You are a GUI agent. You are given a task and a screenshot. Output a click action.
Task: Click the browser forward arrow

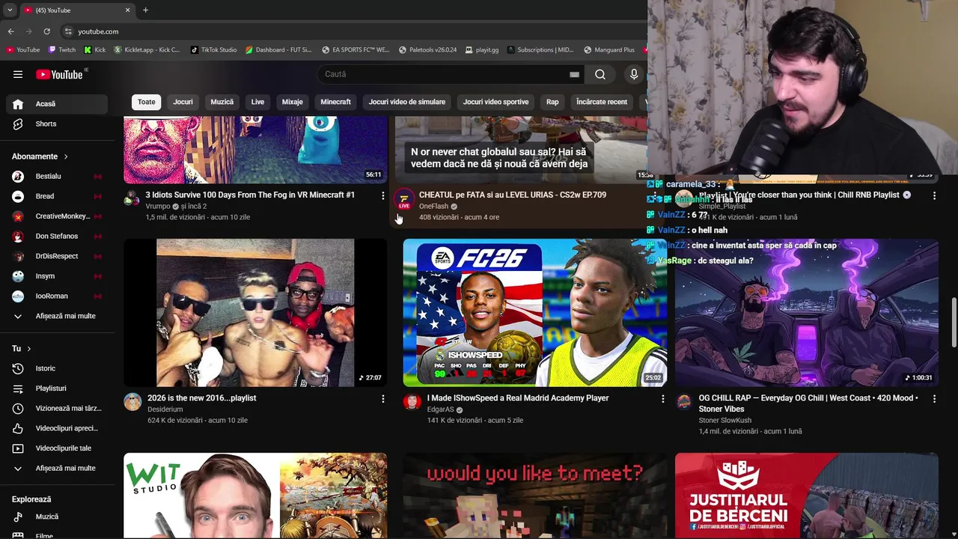click(x=28, y=31)
